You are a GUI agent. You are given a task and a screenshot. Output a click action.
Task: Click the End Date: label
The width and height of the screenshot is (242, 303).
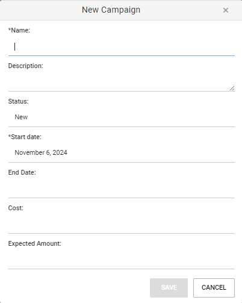(x=22, y=172)
